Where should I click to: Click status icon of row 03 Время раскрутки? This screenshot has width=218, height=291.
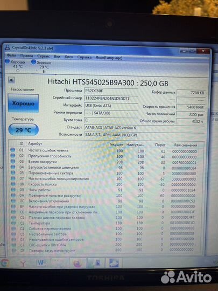click(13, 161)
